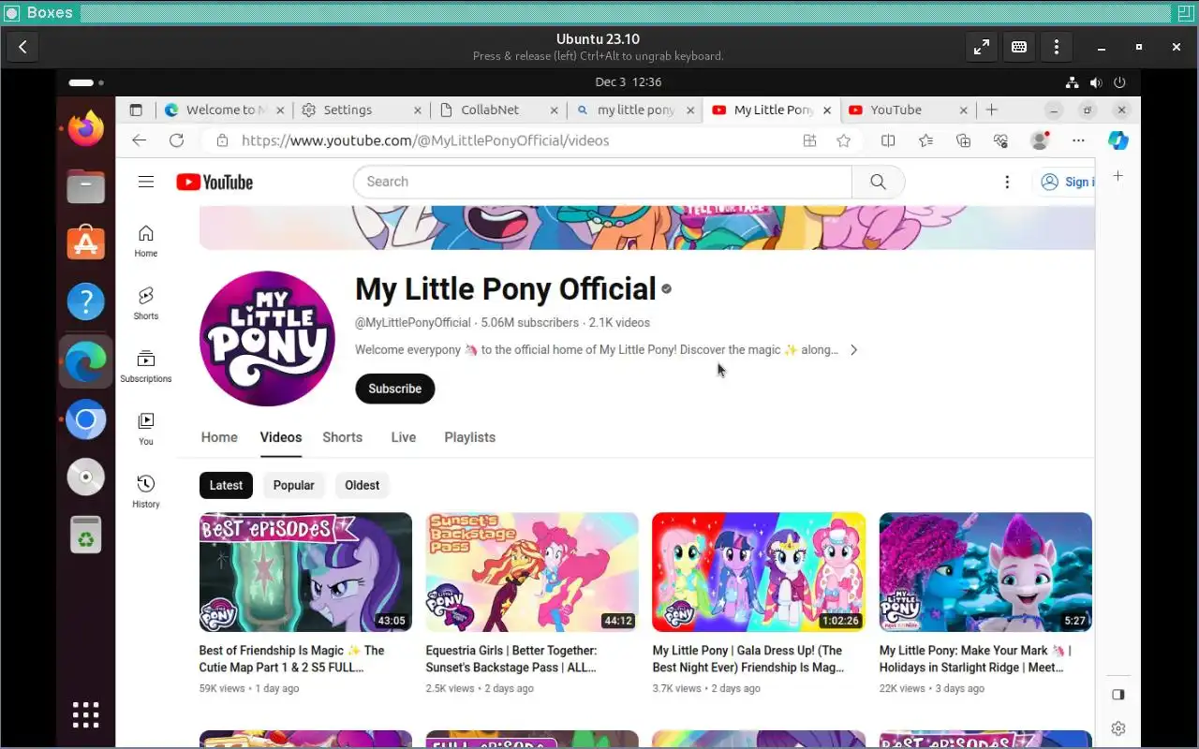Open the Make Your Mark video thumbnail

tap(985, 572)
